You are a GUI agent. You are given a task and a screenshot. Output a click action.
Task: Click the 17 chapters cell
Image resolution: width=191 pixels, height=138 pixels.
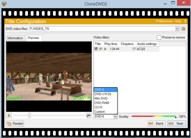click(x=134, y=49)
